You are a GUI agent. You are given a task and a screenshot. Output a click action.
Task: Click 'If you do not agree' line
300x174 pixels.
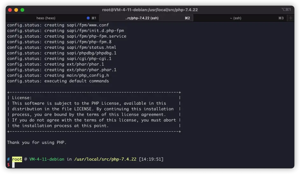pos(94,120)
